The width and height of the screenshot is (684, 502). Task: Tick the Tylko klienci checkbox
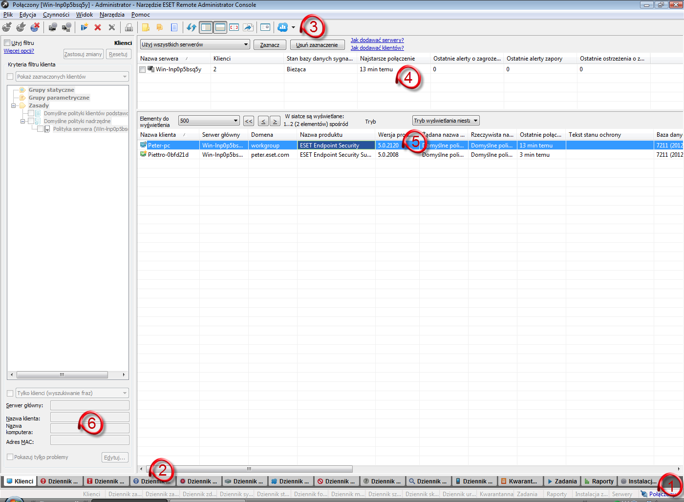pos(10,393)
